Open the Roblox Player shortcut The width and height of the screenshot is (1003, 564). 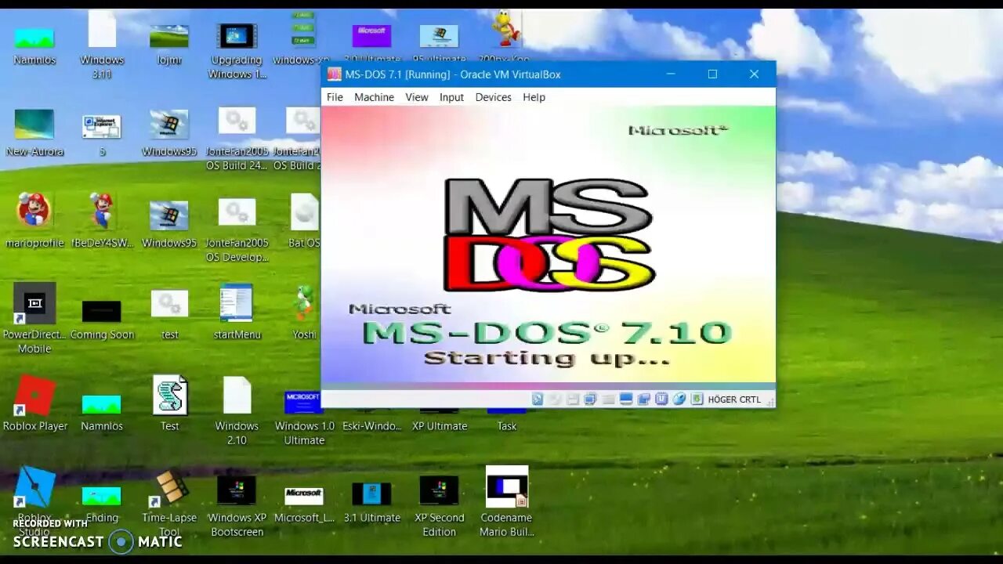tap(34, 403)
